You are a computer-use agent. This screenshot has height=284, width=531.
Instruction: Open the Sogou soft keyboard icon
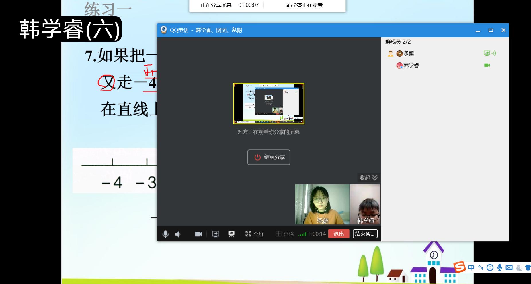509,267
